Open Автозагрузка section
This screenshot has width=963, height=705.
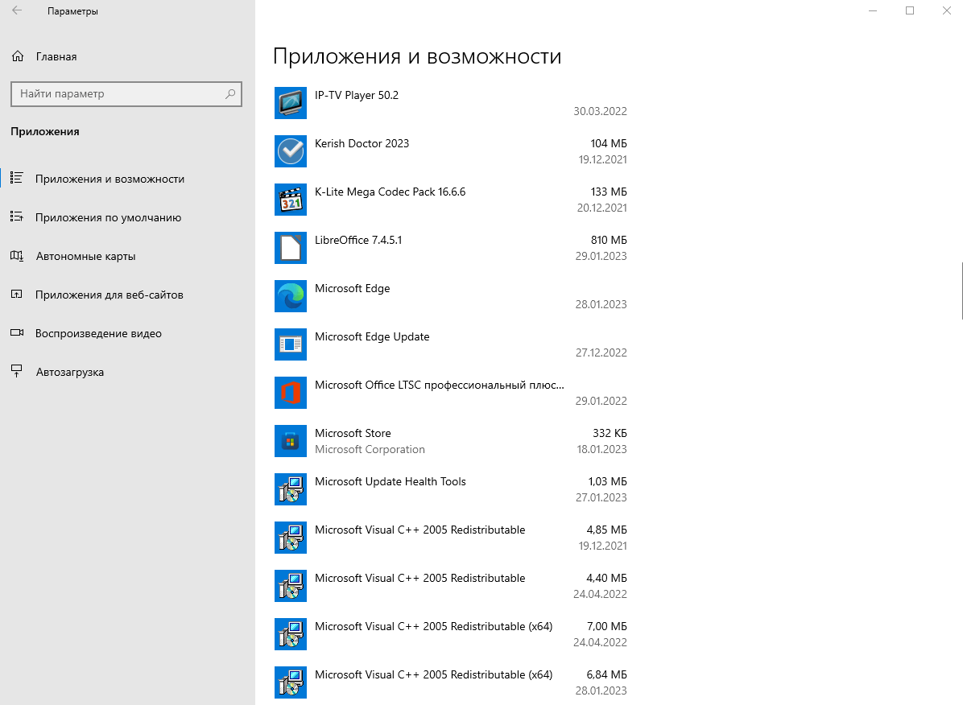click(x=127, y=372)
